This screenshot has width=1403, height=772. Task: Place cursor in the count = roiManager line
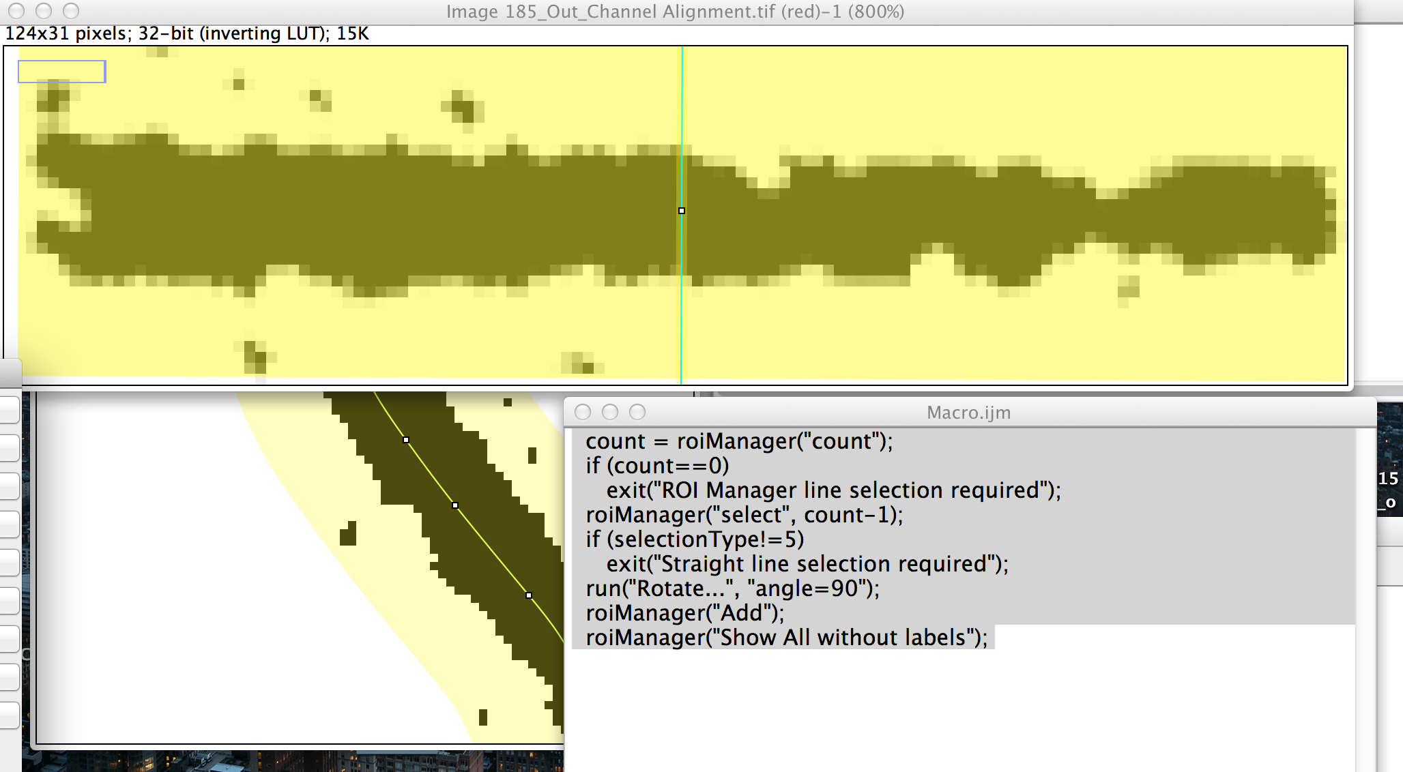738,441
